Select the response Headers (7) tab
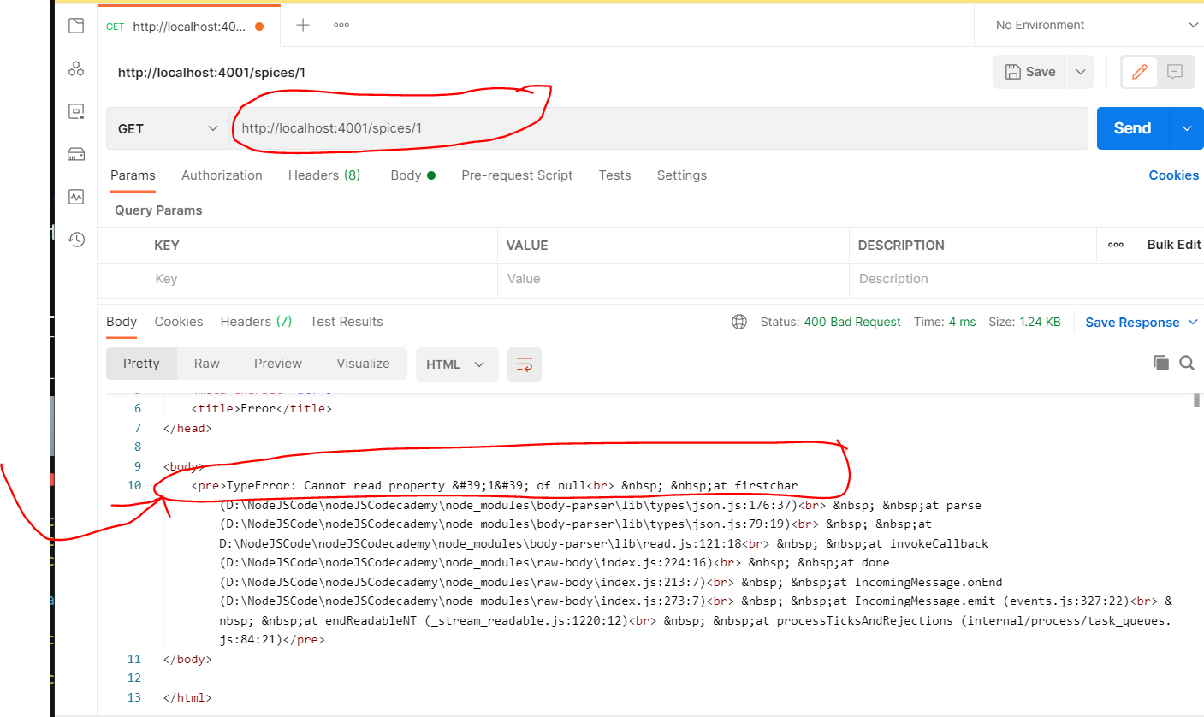 pyautogui.click(x=256, y=322)
